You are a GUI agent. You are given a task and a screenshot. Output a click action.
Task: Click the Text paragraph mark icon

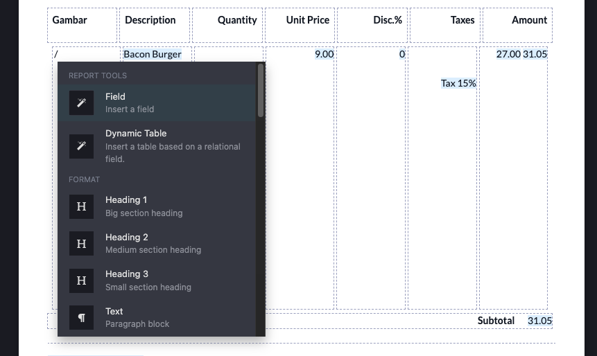click(x=82, y=318)
